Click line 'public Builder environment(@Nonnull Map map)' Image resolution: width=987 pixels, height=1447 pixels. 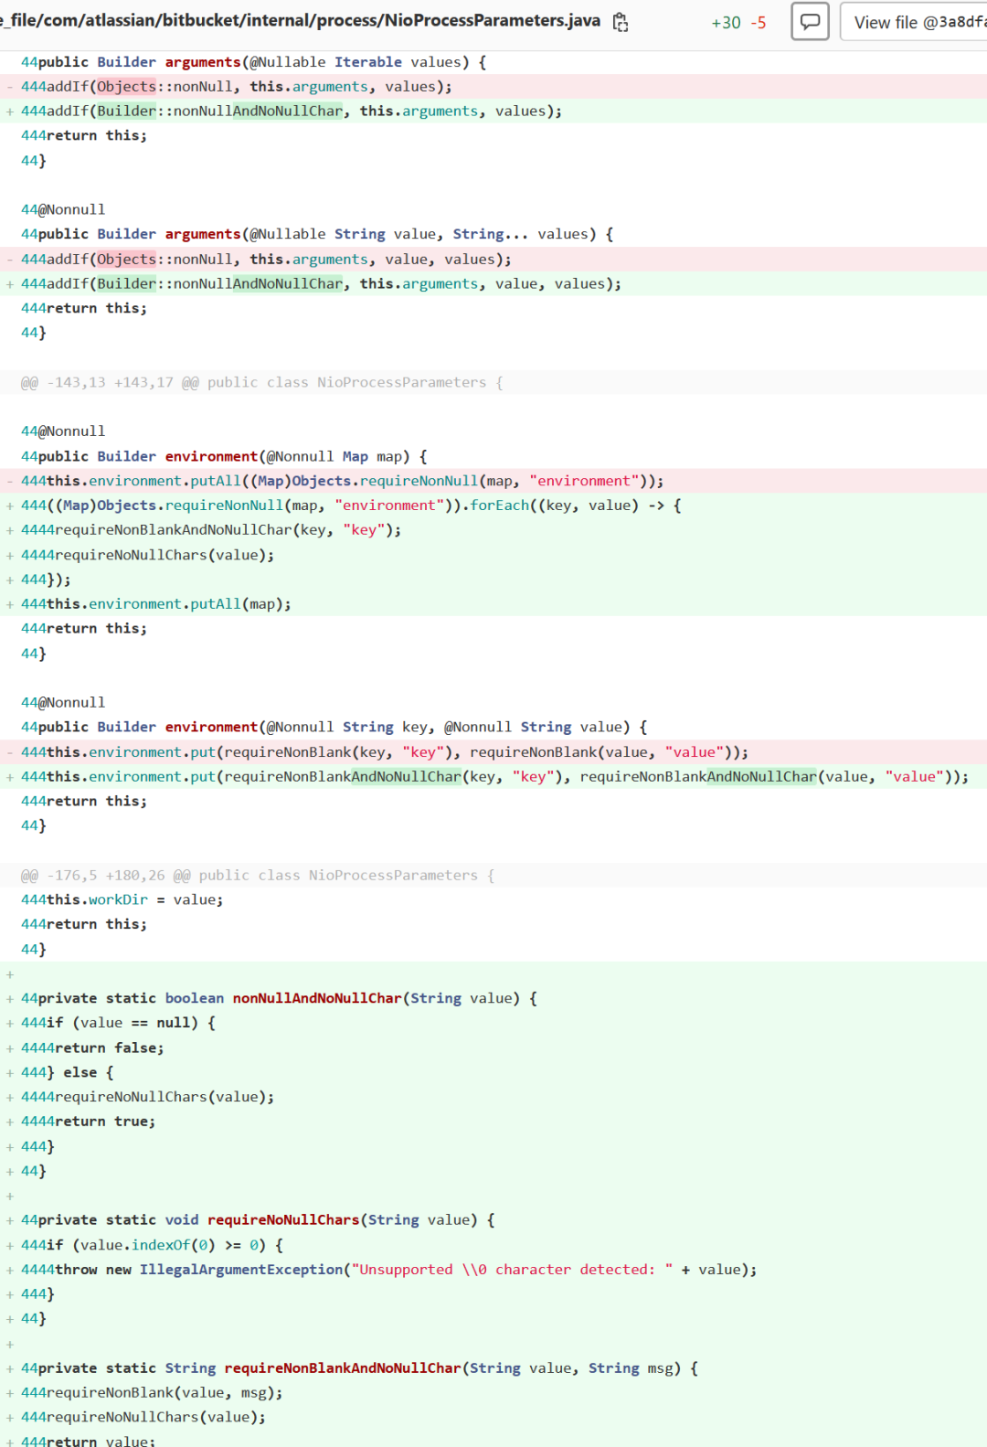click(493, 456)
